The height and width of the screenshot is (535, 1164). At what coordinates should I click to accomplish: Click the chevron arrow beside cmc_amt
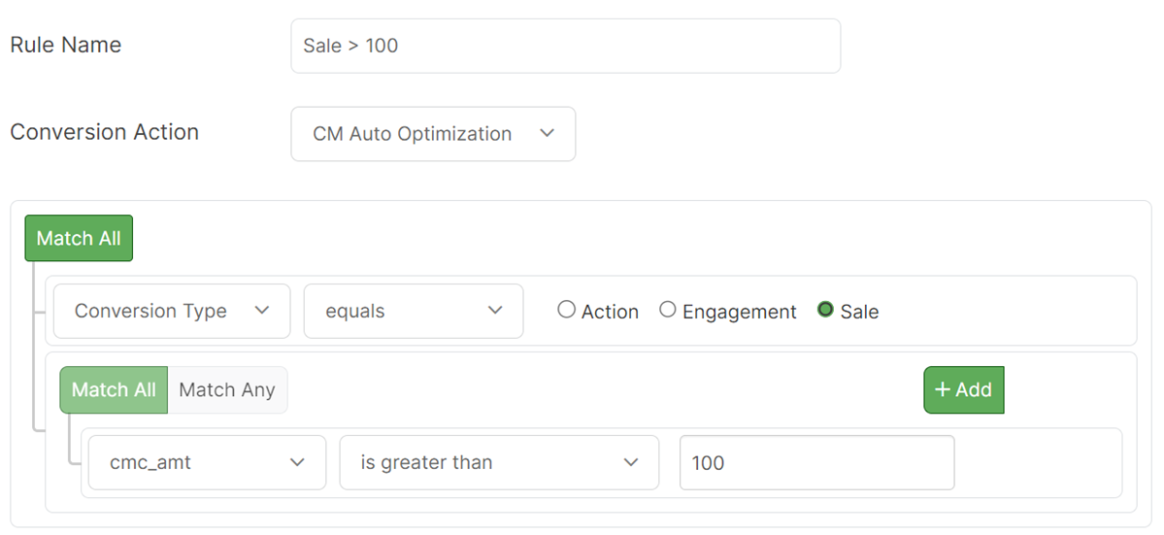pos(297,462)
